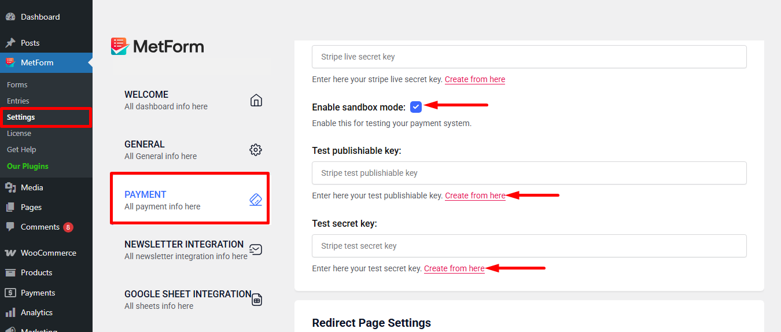Image resolution: width=781 pixels, height=332 pixels.
Task: Open Our Plugins link in sidebar
Action: 28,166
